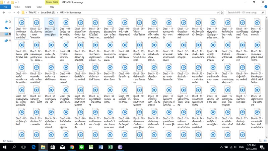Select file Disc1 - 06
The image size is (268, 151).
95,29
